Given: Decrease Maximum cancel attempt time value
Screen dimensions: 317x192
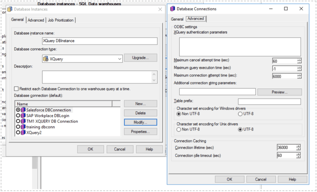Looking at the screenshot, I should [x=299, y=62].
